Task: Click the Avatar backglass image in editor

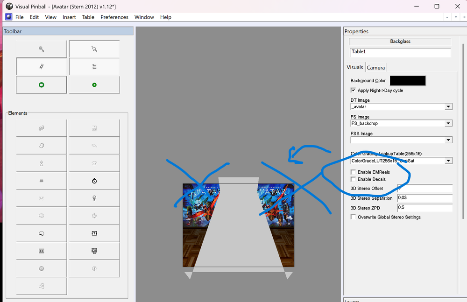Action: tap(238, 225)
